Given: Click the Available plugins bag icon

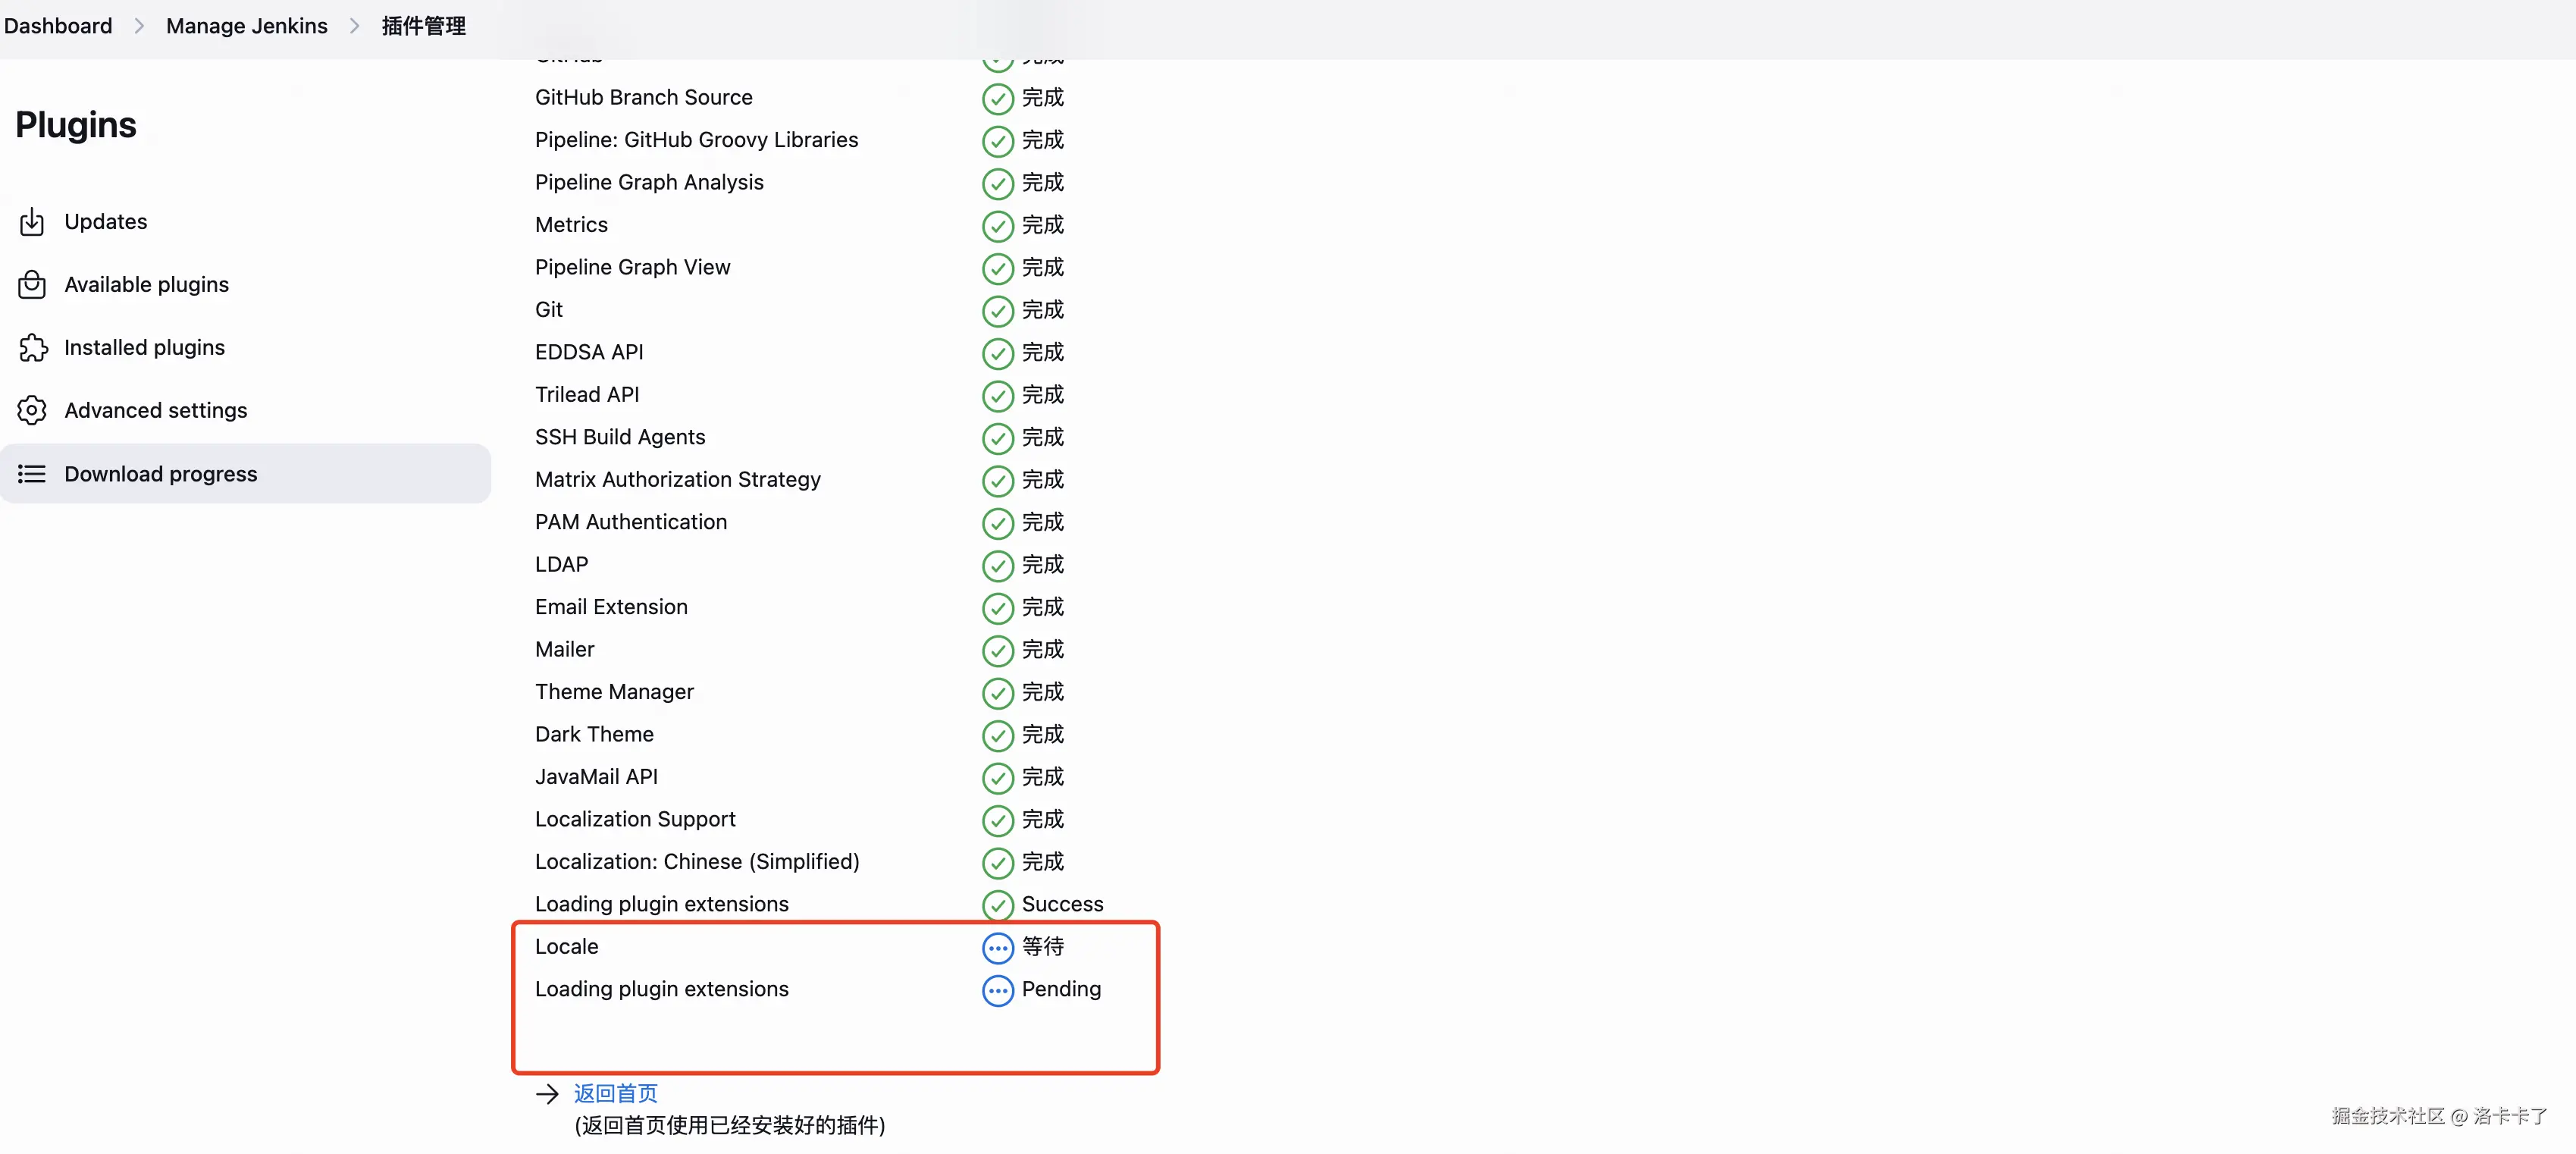Looking at the screenshot, I should coord(32,285).
